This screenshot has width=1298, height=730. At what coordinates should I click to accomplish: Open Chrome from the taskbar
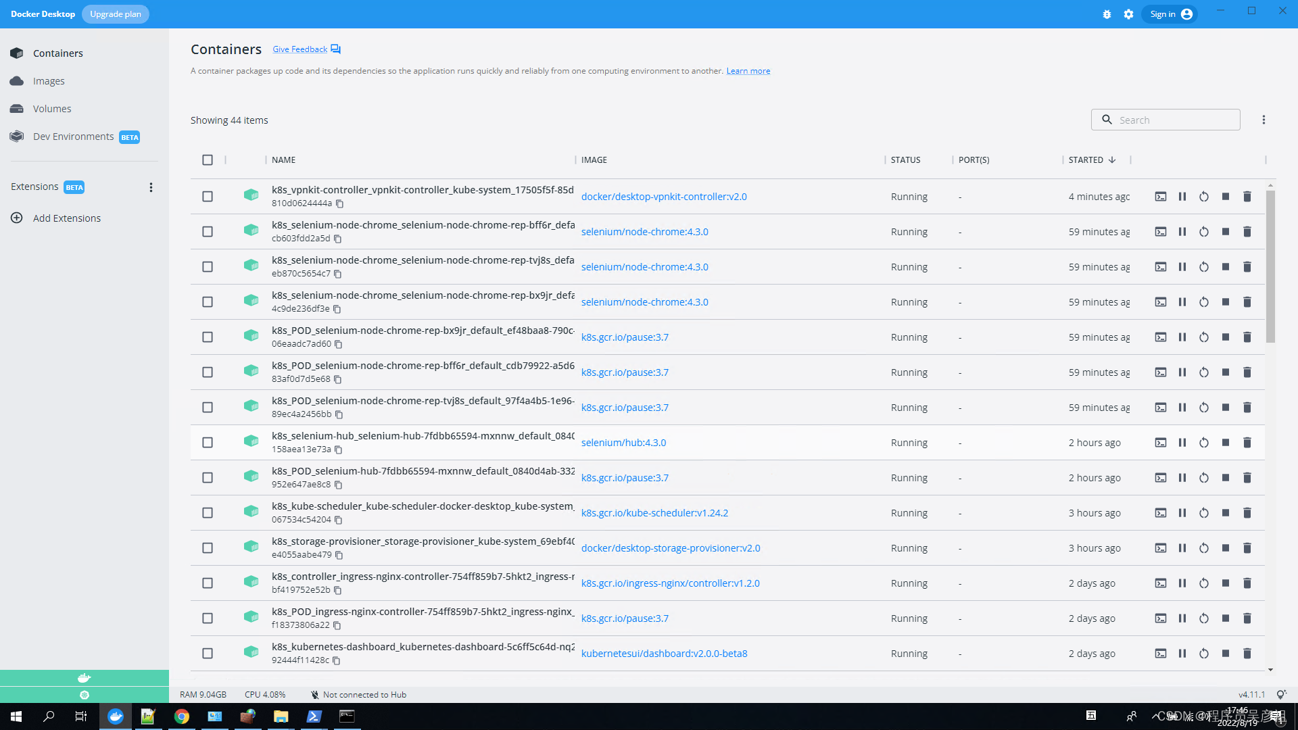click(x=182, y=716)
